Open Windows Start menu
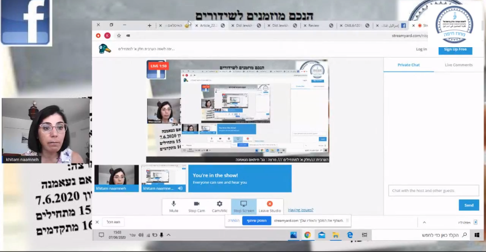The image size is (486, 252). click(x=477, y=235)
